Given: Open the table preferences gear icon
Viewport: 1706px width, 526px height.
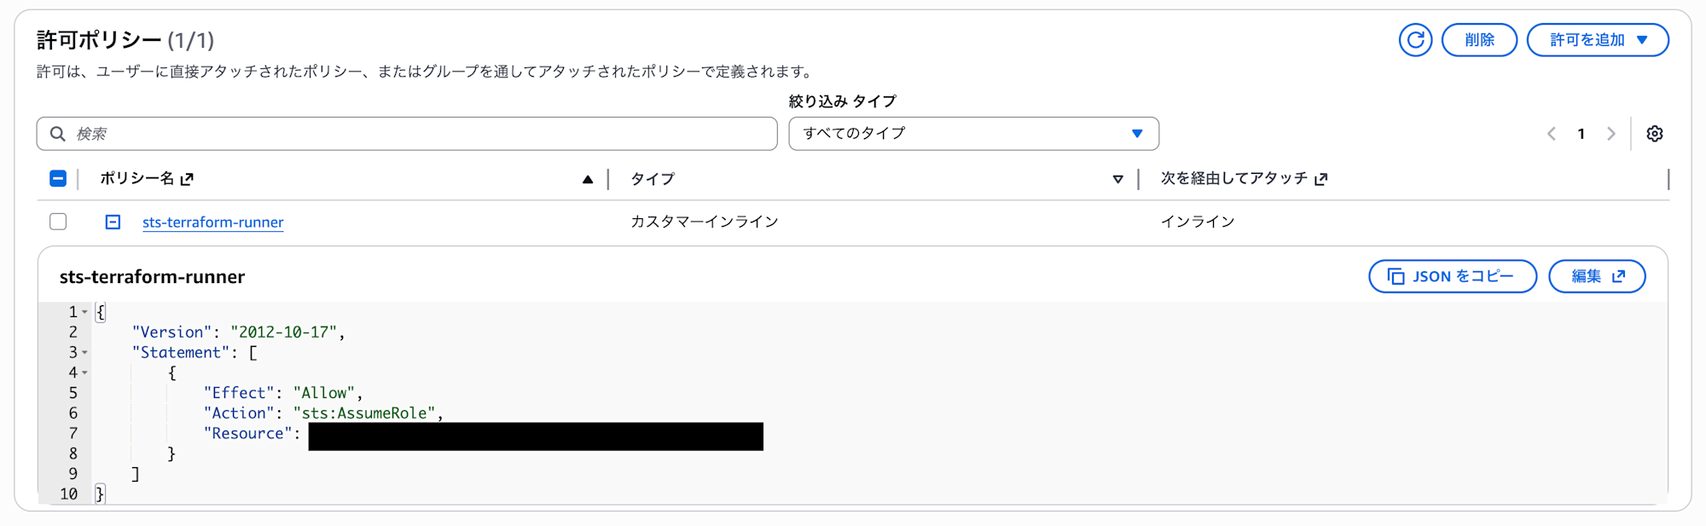Looking at the screenshot, I should 1655,133.
